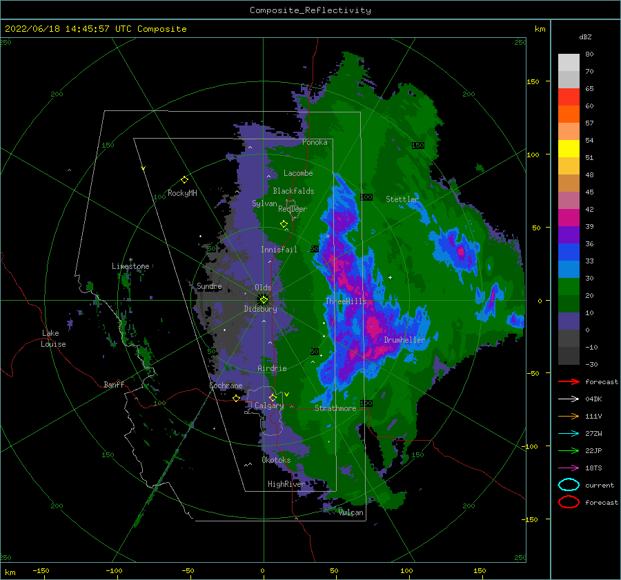Click the yellow diamond marker below RedDeer
Image resolution: width=621 pixels, height=580 pixels.
click(x=284, y=224)
